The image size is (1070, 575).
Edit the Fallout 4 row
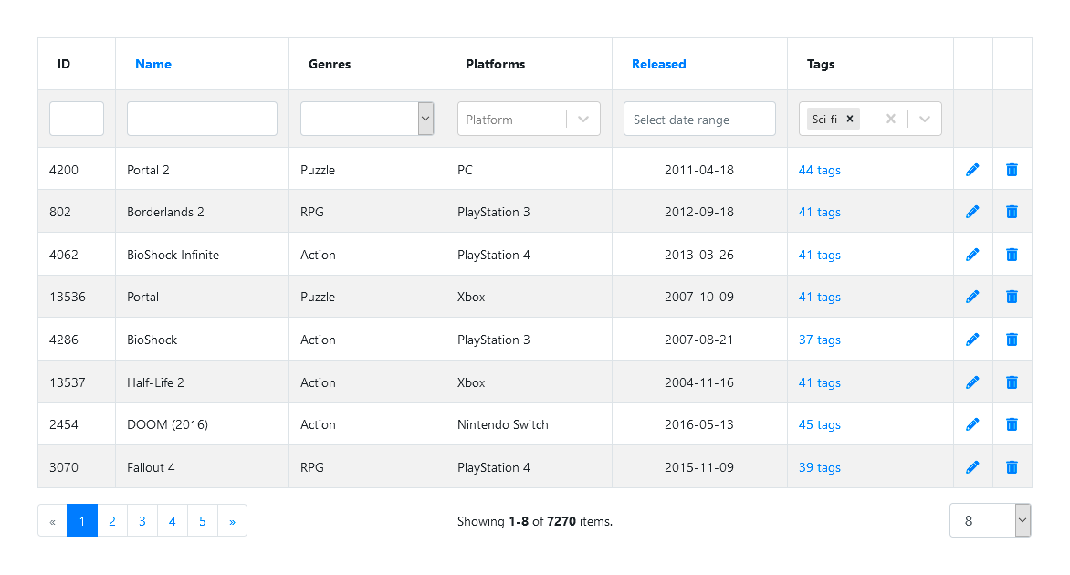pyautogui.click(x=972, y=467)
